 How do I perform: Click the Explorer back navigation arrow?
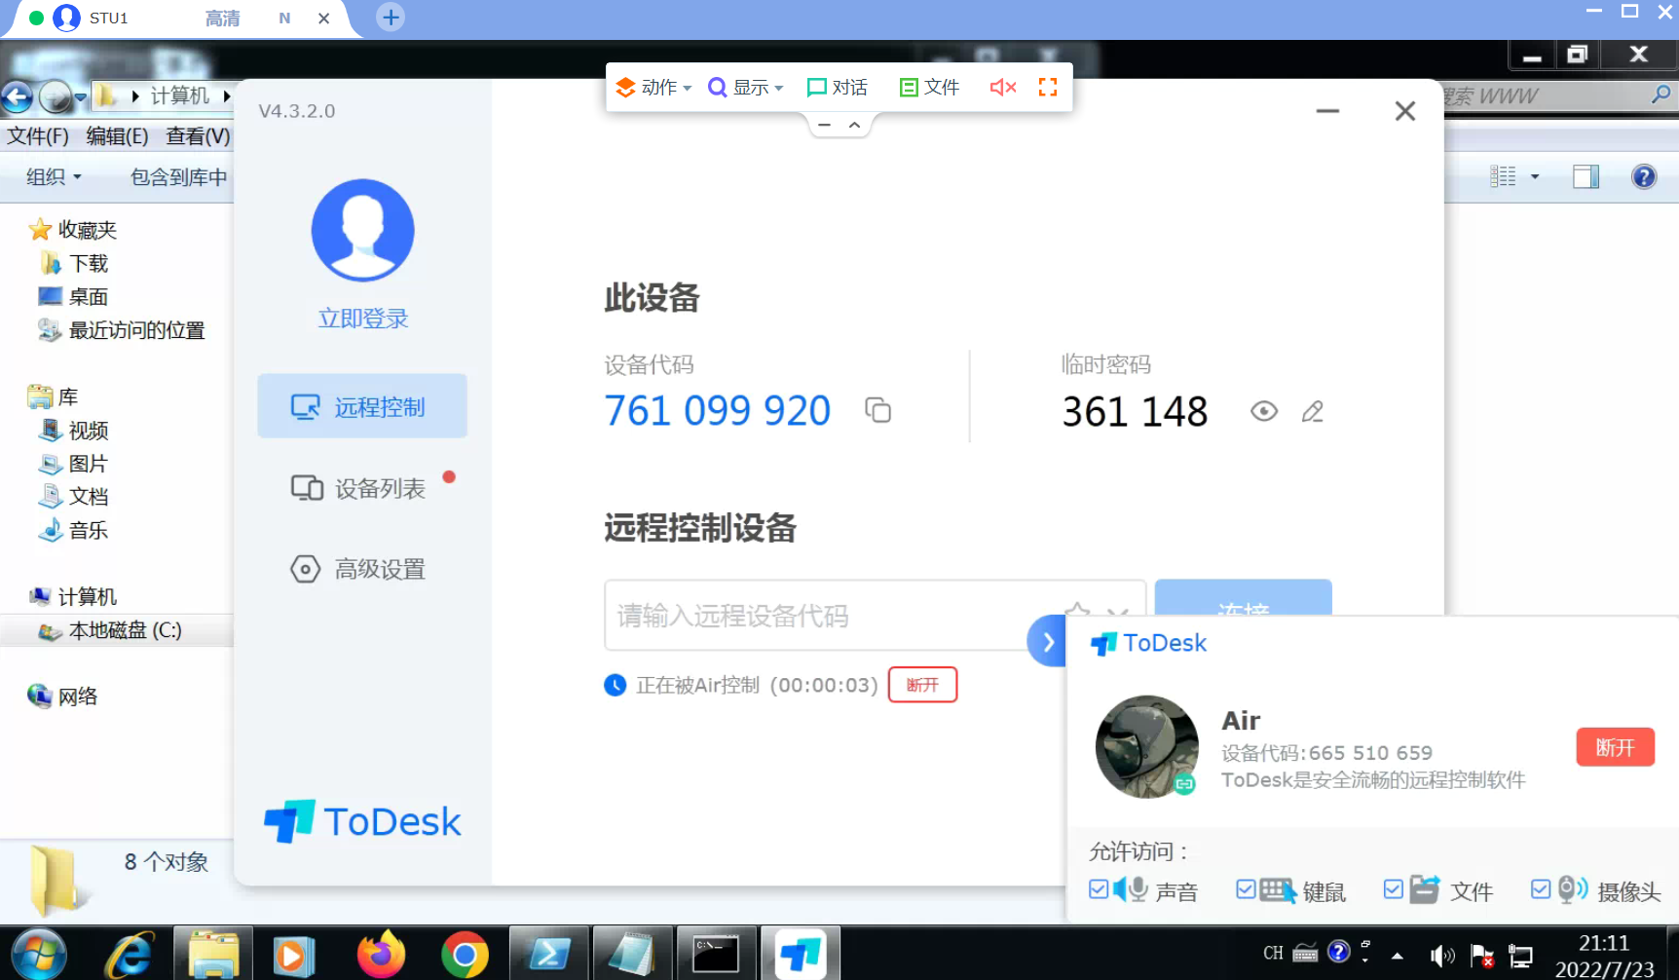click(x=18, y=96)
